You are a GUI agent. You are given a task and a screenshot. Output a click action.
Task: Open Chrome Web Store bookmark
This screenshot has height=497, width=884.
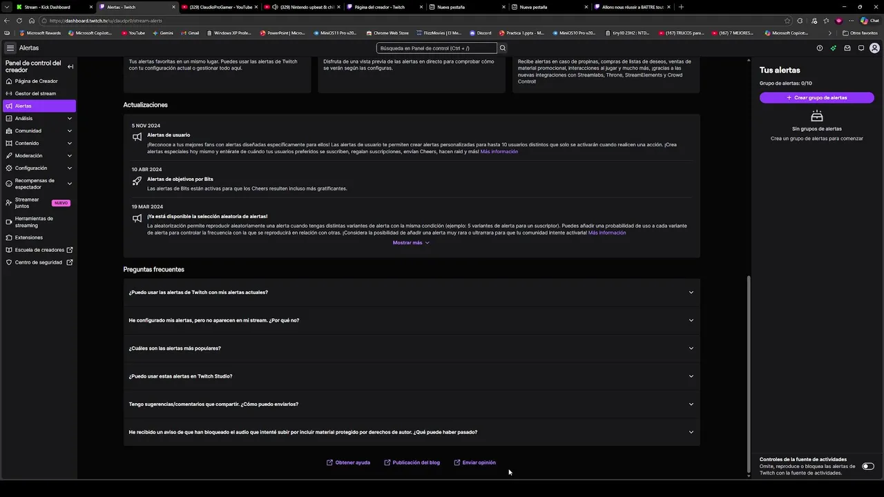click(x=387, y=33)
